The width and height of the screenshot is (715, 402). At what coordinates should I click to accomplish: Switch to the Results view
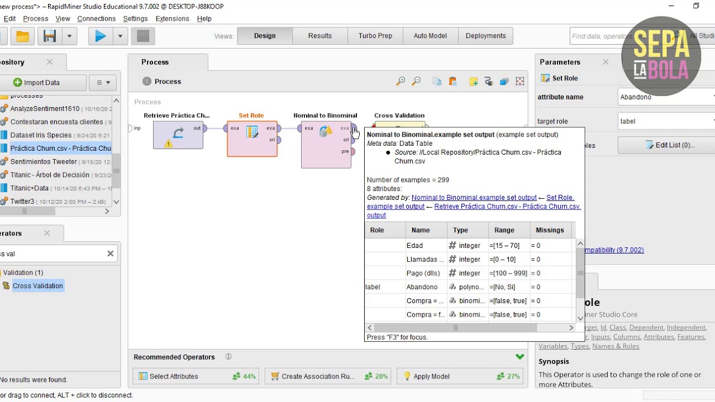320,36
